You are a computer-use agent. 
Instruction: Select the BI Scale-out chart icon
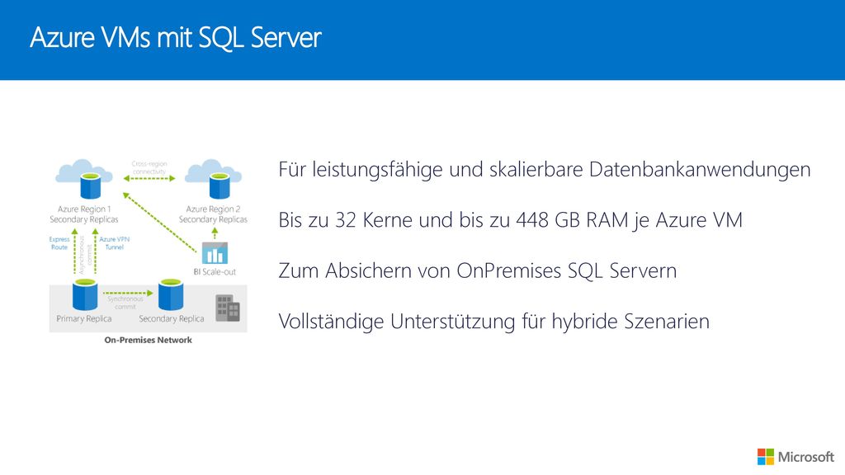click(x=215, y=253)
